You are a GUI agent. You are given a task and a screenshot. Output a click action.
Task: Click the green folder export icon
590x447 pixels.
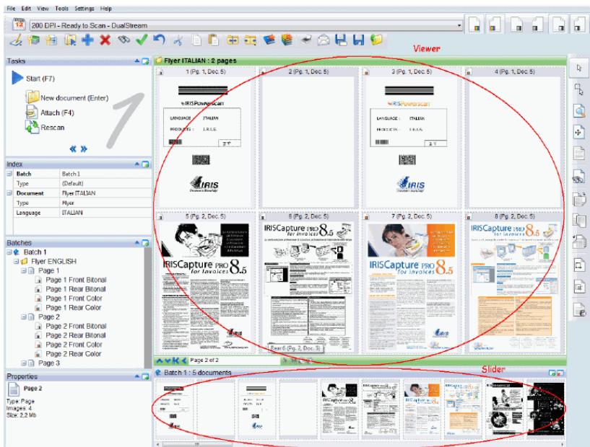pyautogui.click(x=376, y=40)
